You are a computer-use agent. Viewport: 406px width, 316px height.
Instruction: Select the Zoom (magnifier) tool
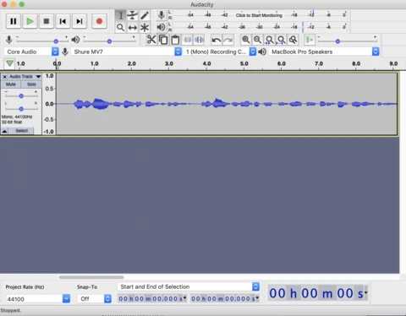click(120, 27)
